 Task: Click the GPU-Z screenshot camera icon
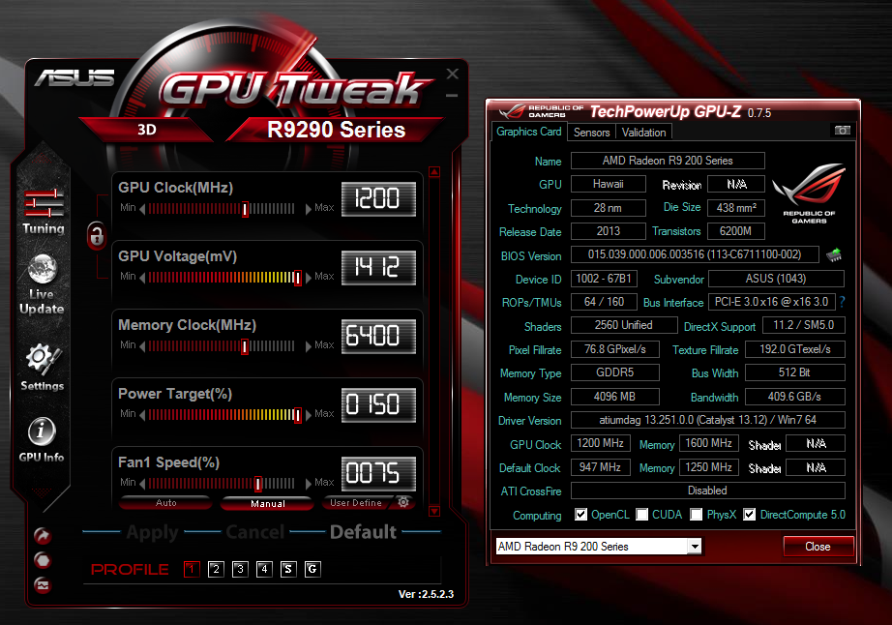(x=842, y=131)
